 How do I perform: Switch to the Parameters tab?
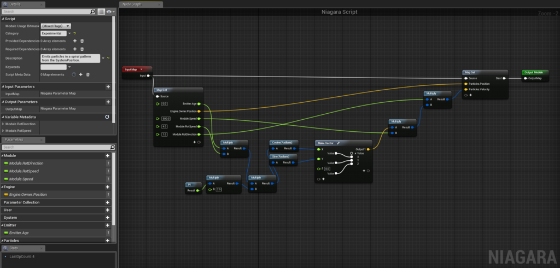pyautogui.click(x=23, y=139)
